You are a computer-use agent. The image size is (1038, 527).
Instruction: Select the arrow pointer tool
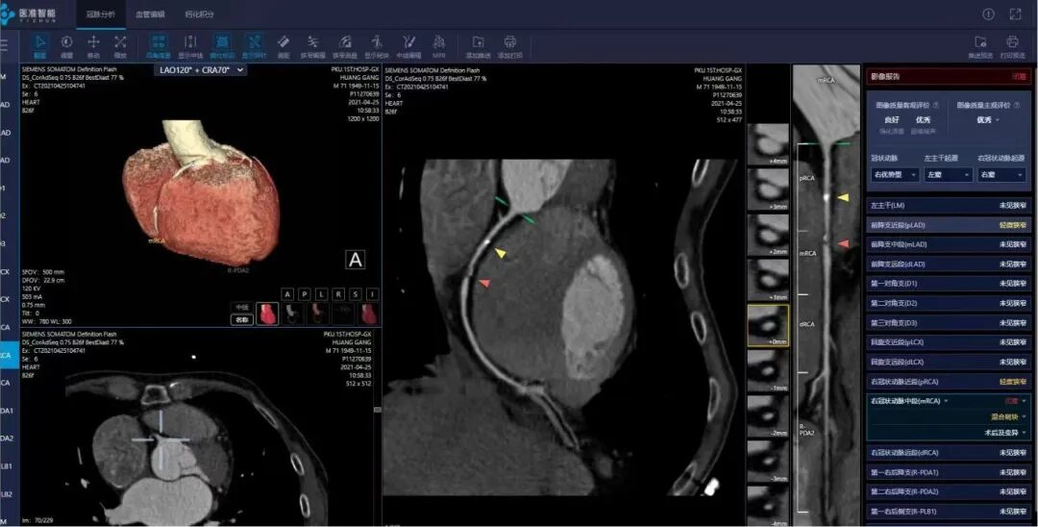(x=40, y=46)
